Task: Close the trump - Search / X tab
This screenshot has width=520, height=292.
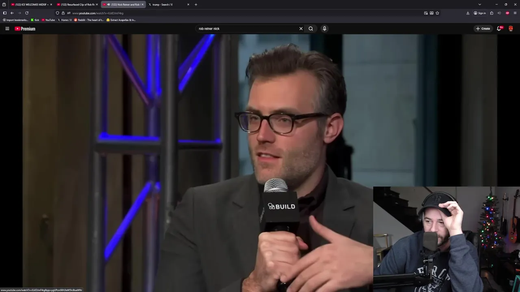Action: [188, 4]
